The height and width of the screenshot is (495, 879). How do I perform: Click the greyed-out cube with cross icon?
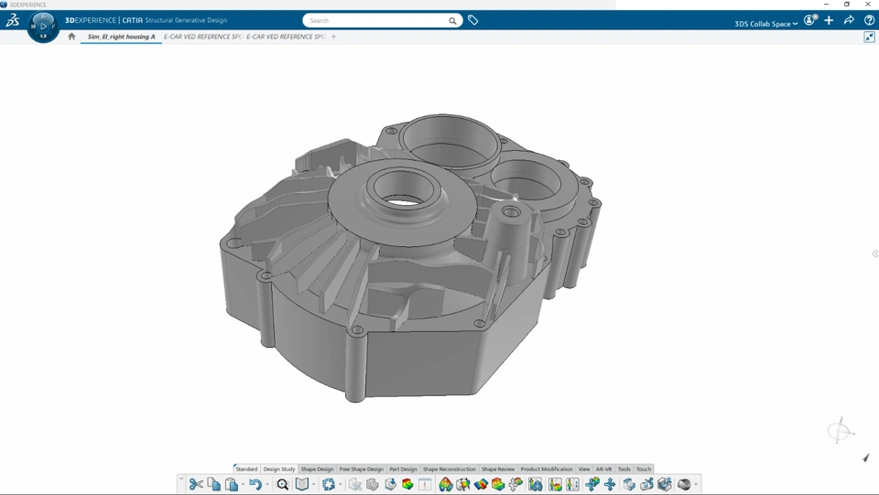click(355, 484)
